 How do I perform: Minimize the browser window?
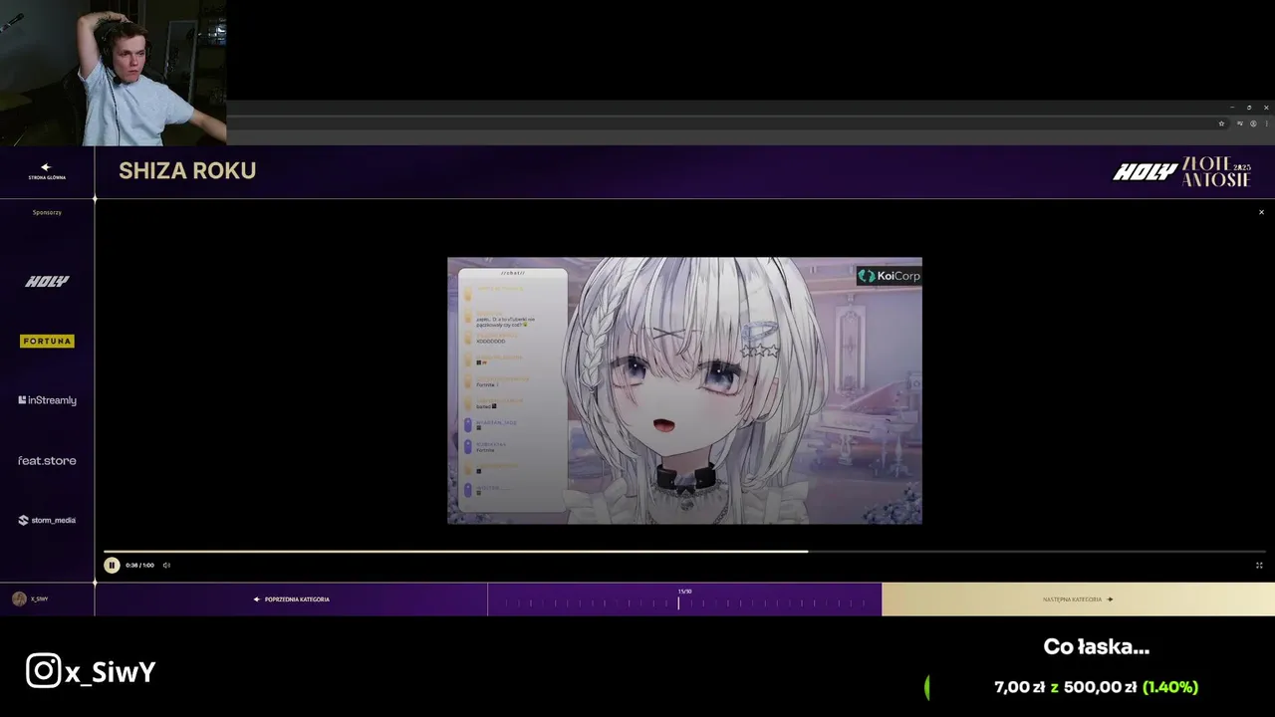[1232, 108]
